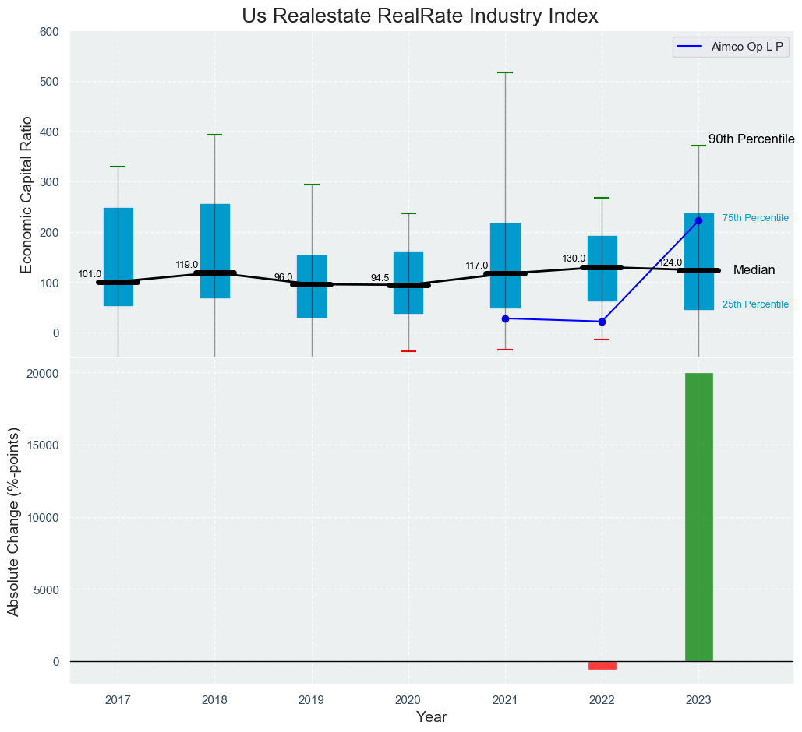Screen dimensions: 802x732
Task: Click the green 2023 absolute change bar
Action: (x=698, y=517)
